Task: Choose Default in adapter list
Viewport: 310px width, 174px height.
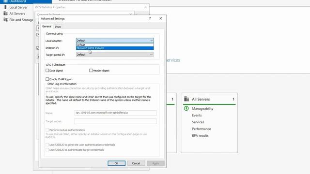Action: 115,45
